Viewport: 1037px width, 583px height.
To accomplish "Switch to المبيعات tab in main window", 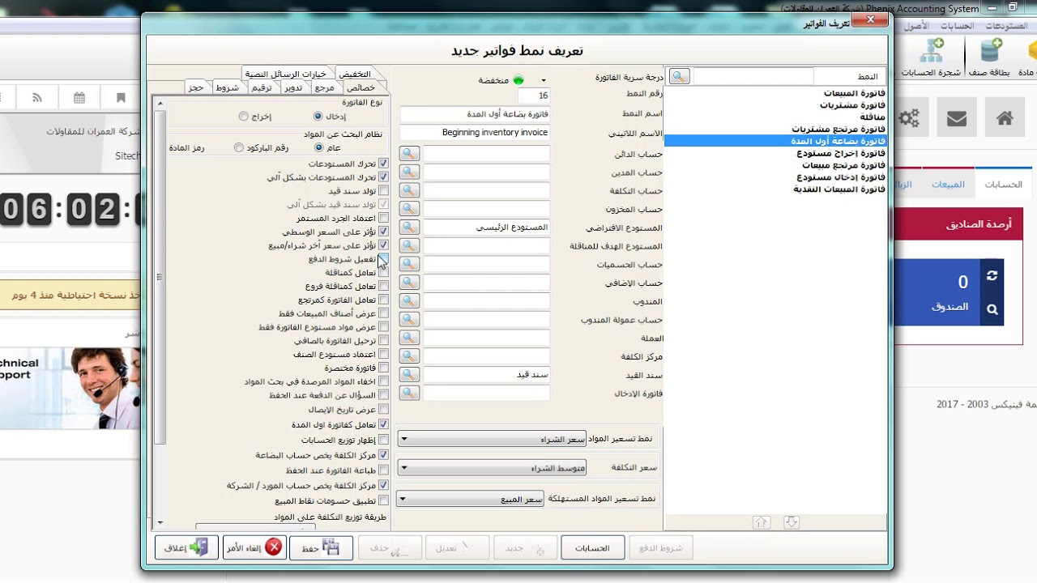I will (x=948, y=185).
